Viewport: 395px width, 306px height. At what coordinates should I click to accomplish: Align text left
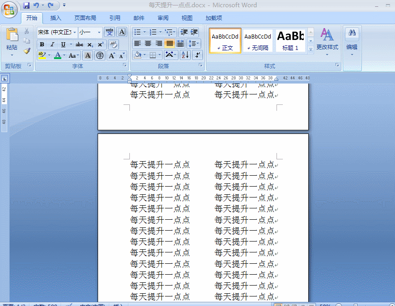[137, 44]
